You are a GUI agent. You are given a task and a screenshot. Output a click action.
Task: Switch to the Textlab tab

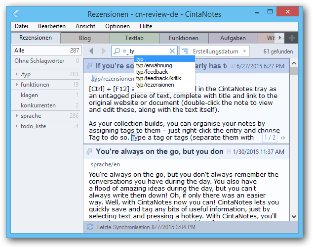tap(134, 38)
